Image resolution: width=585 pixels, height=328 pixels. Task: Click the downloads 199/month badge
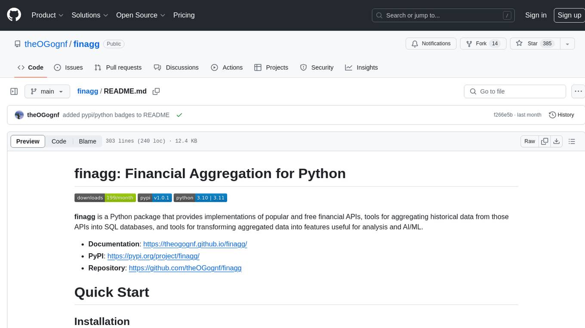[x=105, y=198]
